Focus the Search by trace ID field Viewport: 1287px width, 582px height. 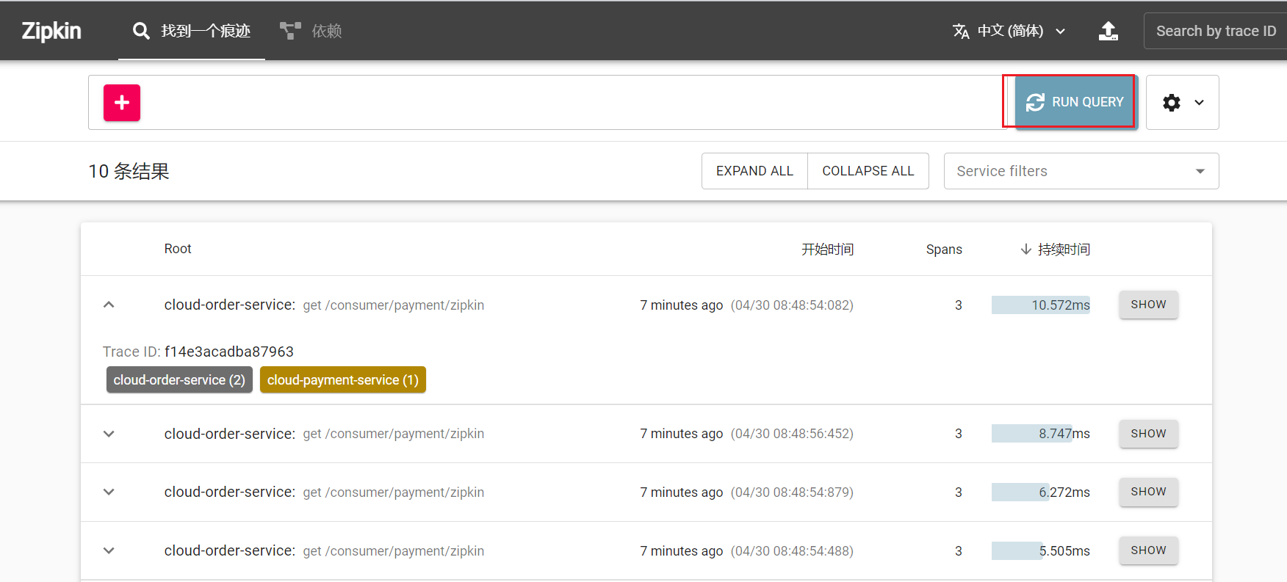click(1215, 31)
